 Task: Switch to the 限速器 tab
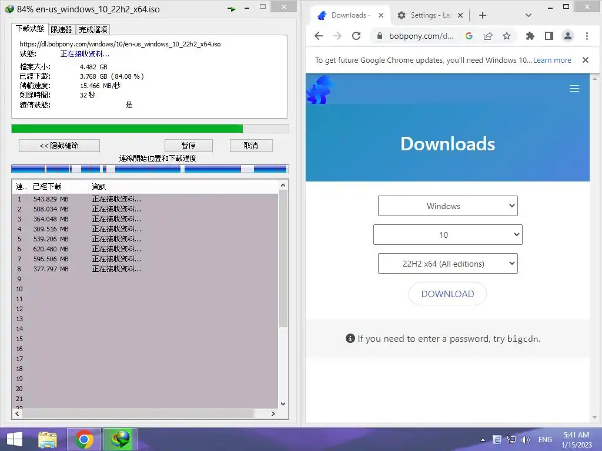coord(61,29)
